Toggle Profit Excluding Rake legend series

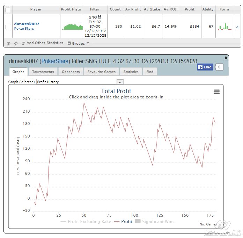(86, 221)
